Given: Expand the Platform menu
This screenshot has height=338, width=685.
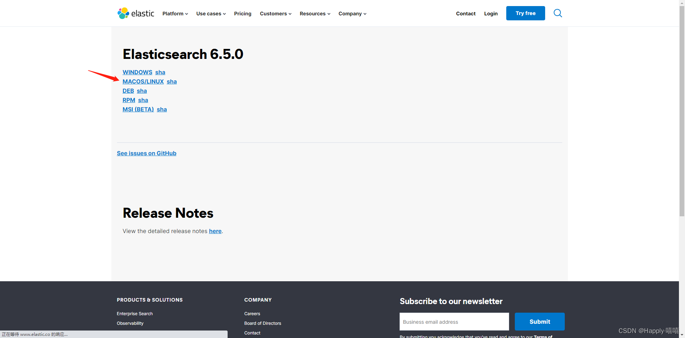Looking at the screenshot, I should coord(175,14).
